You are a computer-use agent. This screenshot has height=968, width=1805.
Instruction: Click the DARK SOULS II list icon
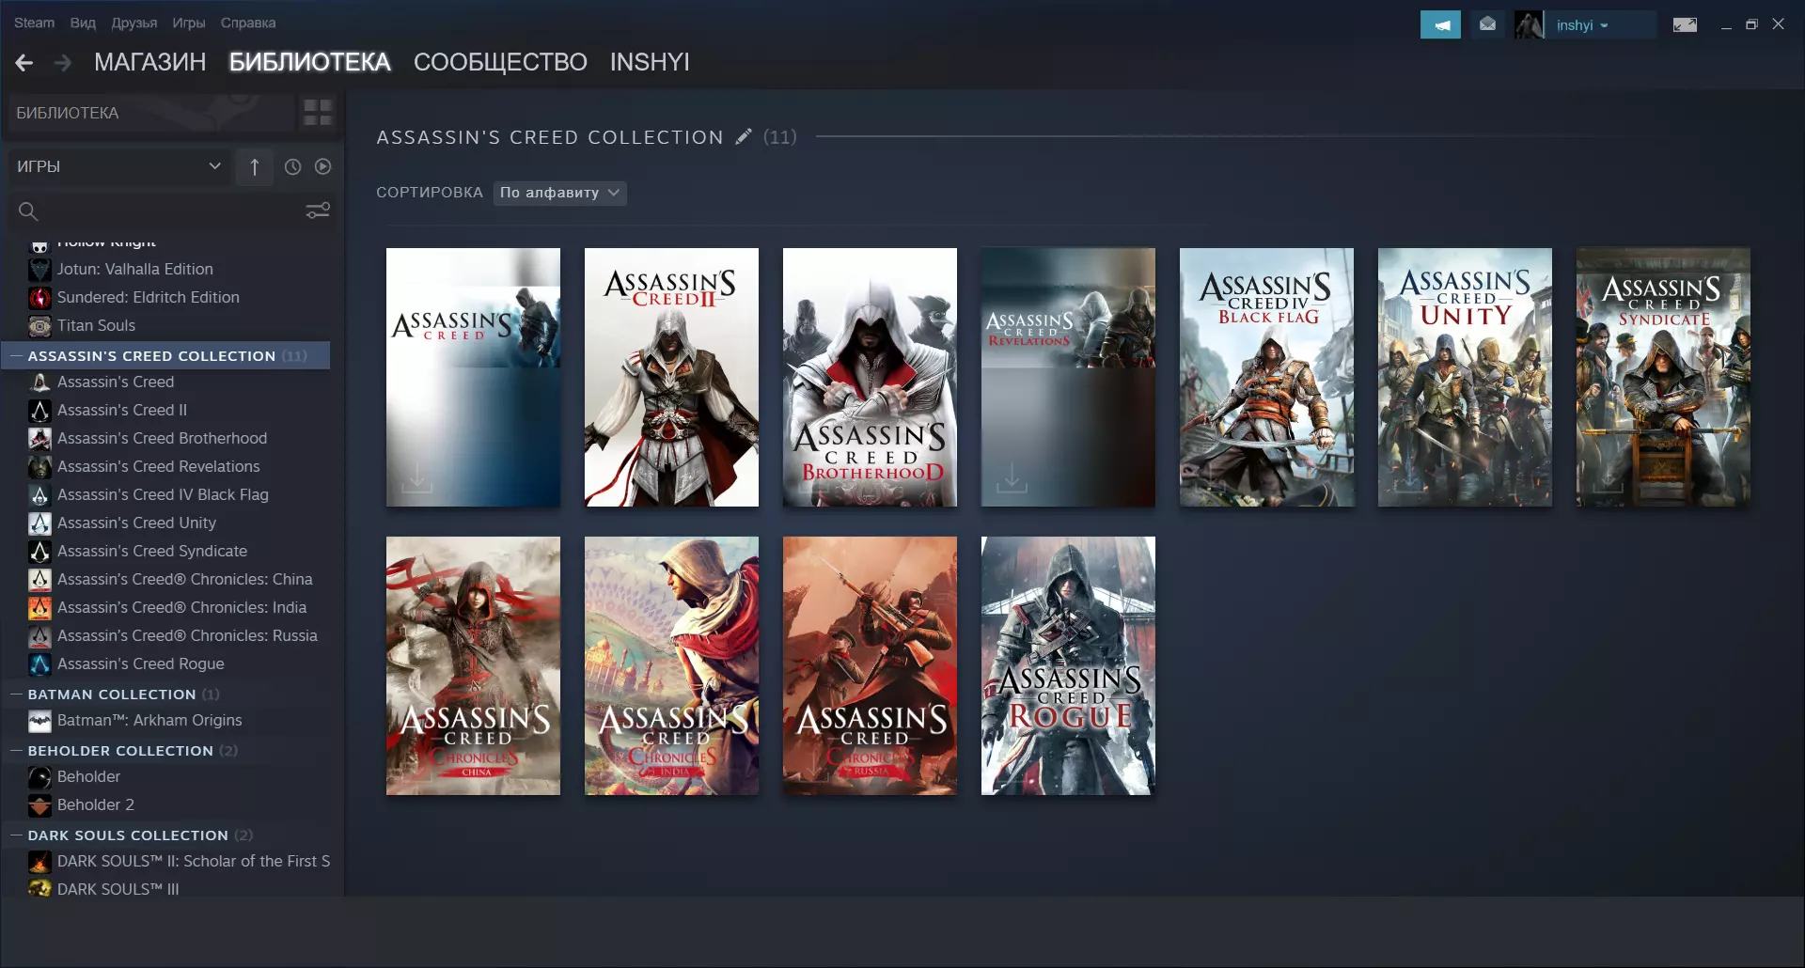coord(39,862)
